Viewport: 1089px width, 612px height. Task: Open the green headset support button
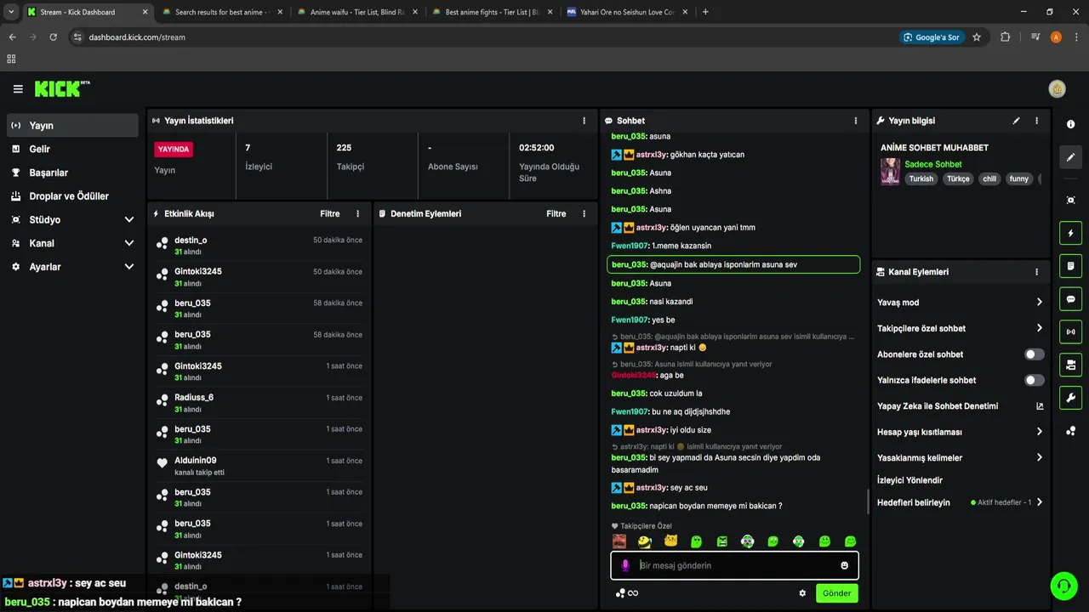click(1063, 586)
